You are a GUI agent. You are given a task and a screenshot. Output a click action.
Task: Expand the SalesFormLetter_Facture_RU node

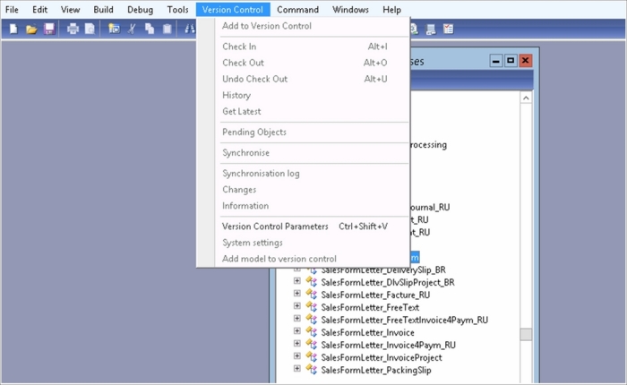[296, 294]
